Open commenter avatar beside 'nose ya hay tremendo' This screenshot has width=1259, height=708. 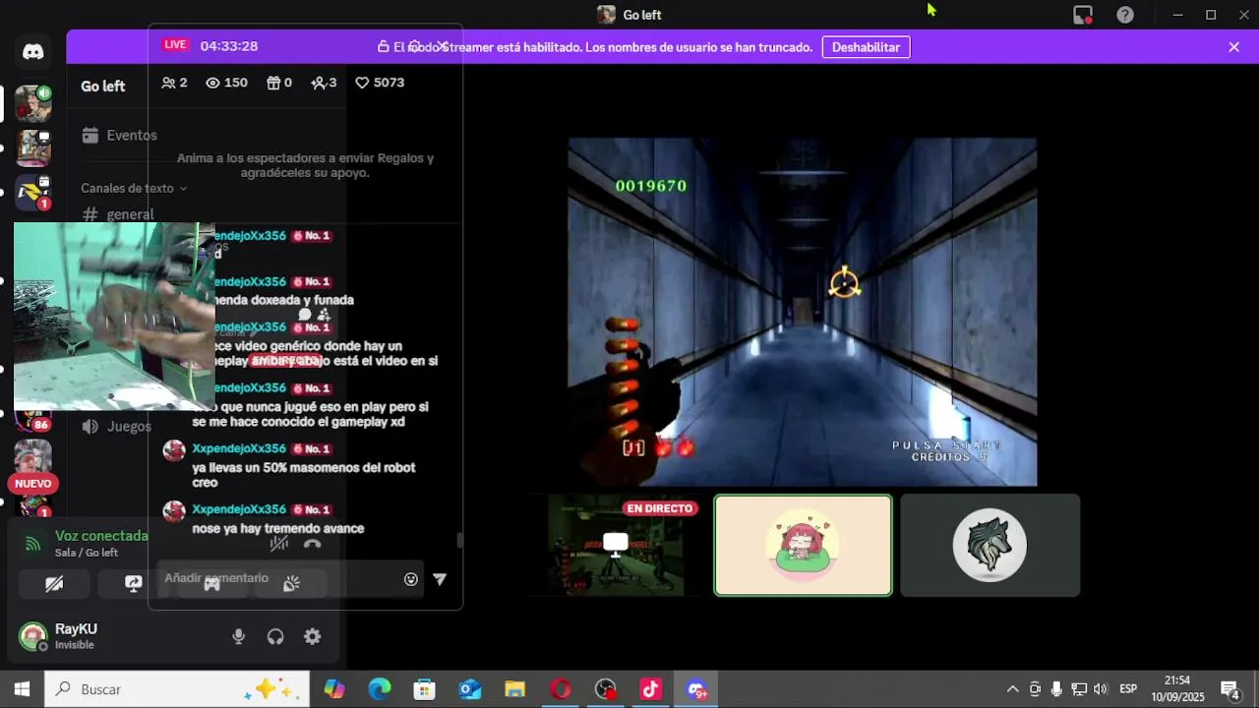tap(174, 511)
